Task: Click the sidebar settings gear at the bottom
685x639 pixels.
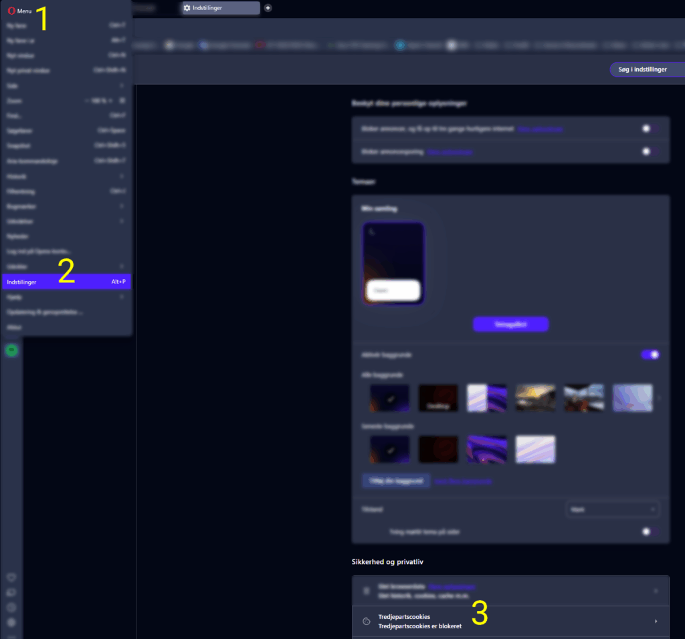Action: coord(11,622)
